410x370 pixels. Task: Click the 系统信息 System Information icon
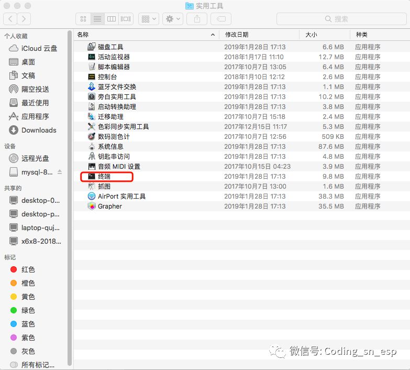tap(92, 147)
